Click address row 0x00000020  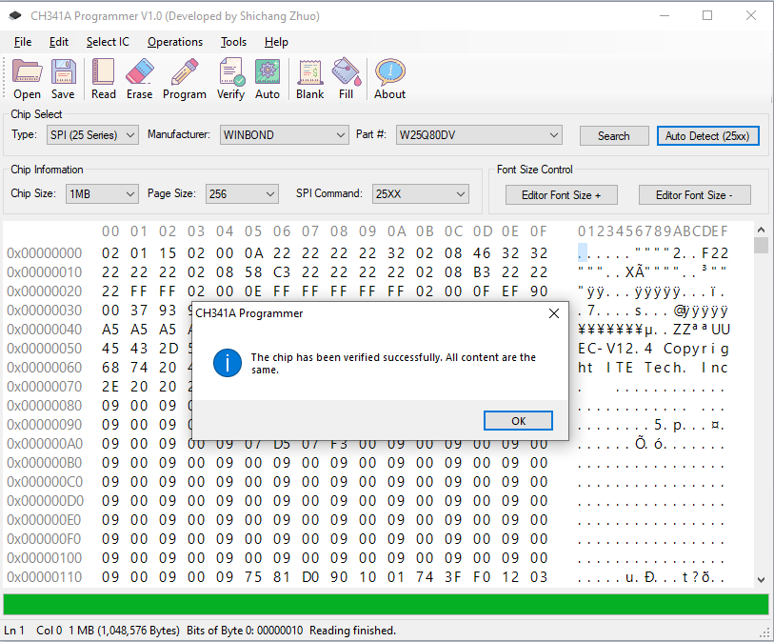coord(44,291)
